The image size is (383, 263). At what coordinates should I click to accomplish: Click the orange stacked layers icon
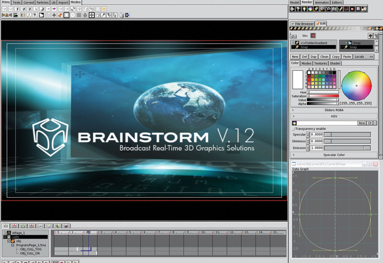pyautogui.click(x=60, y=15)
